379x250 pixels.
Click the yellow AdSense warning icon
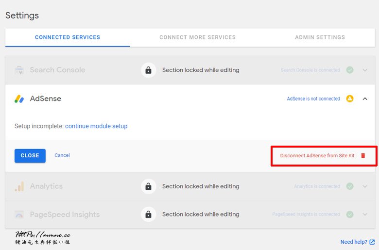[x=350, y=99]
